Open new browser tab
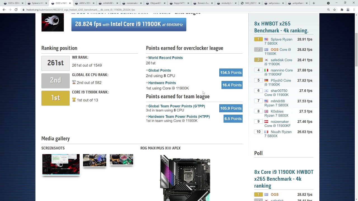This screenshot has height=201, width=358. pos(314,3)
